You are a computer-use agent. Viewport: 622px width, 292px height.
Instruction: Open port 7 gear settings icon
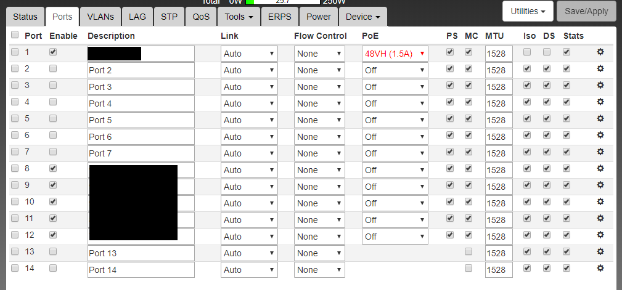point(600,152)
